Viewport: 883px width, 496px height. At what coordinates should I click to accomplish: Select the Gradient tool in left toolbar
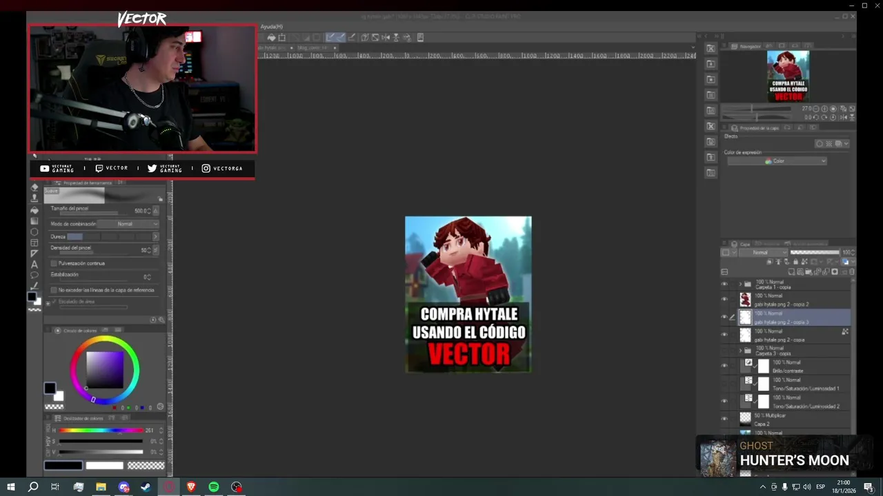(x=34, y=220)
